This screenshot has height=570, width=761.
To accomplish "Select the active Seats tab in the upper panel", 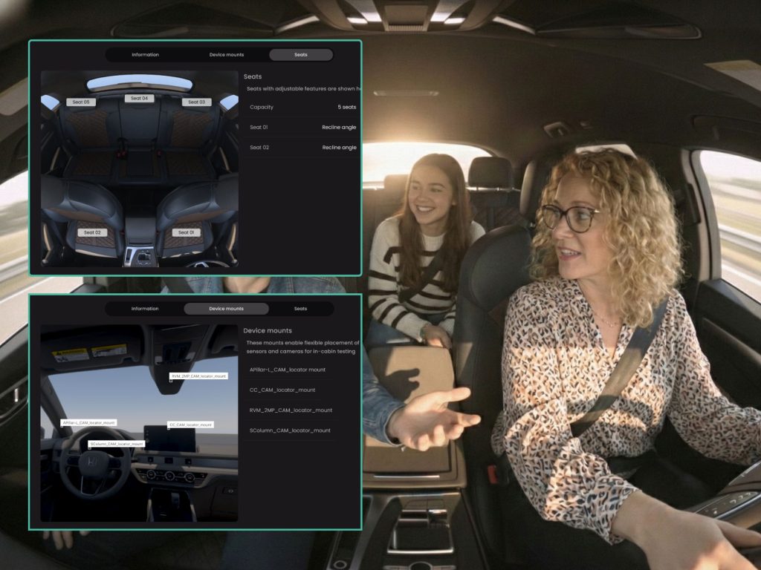I will (x=301, y=55).
